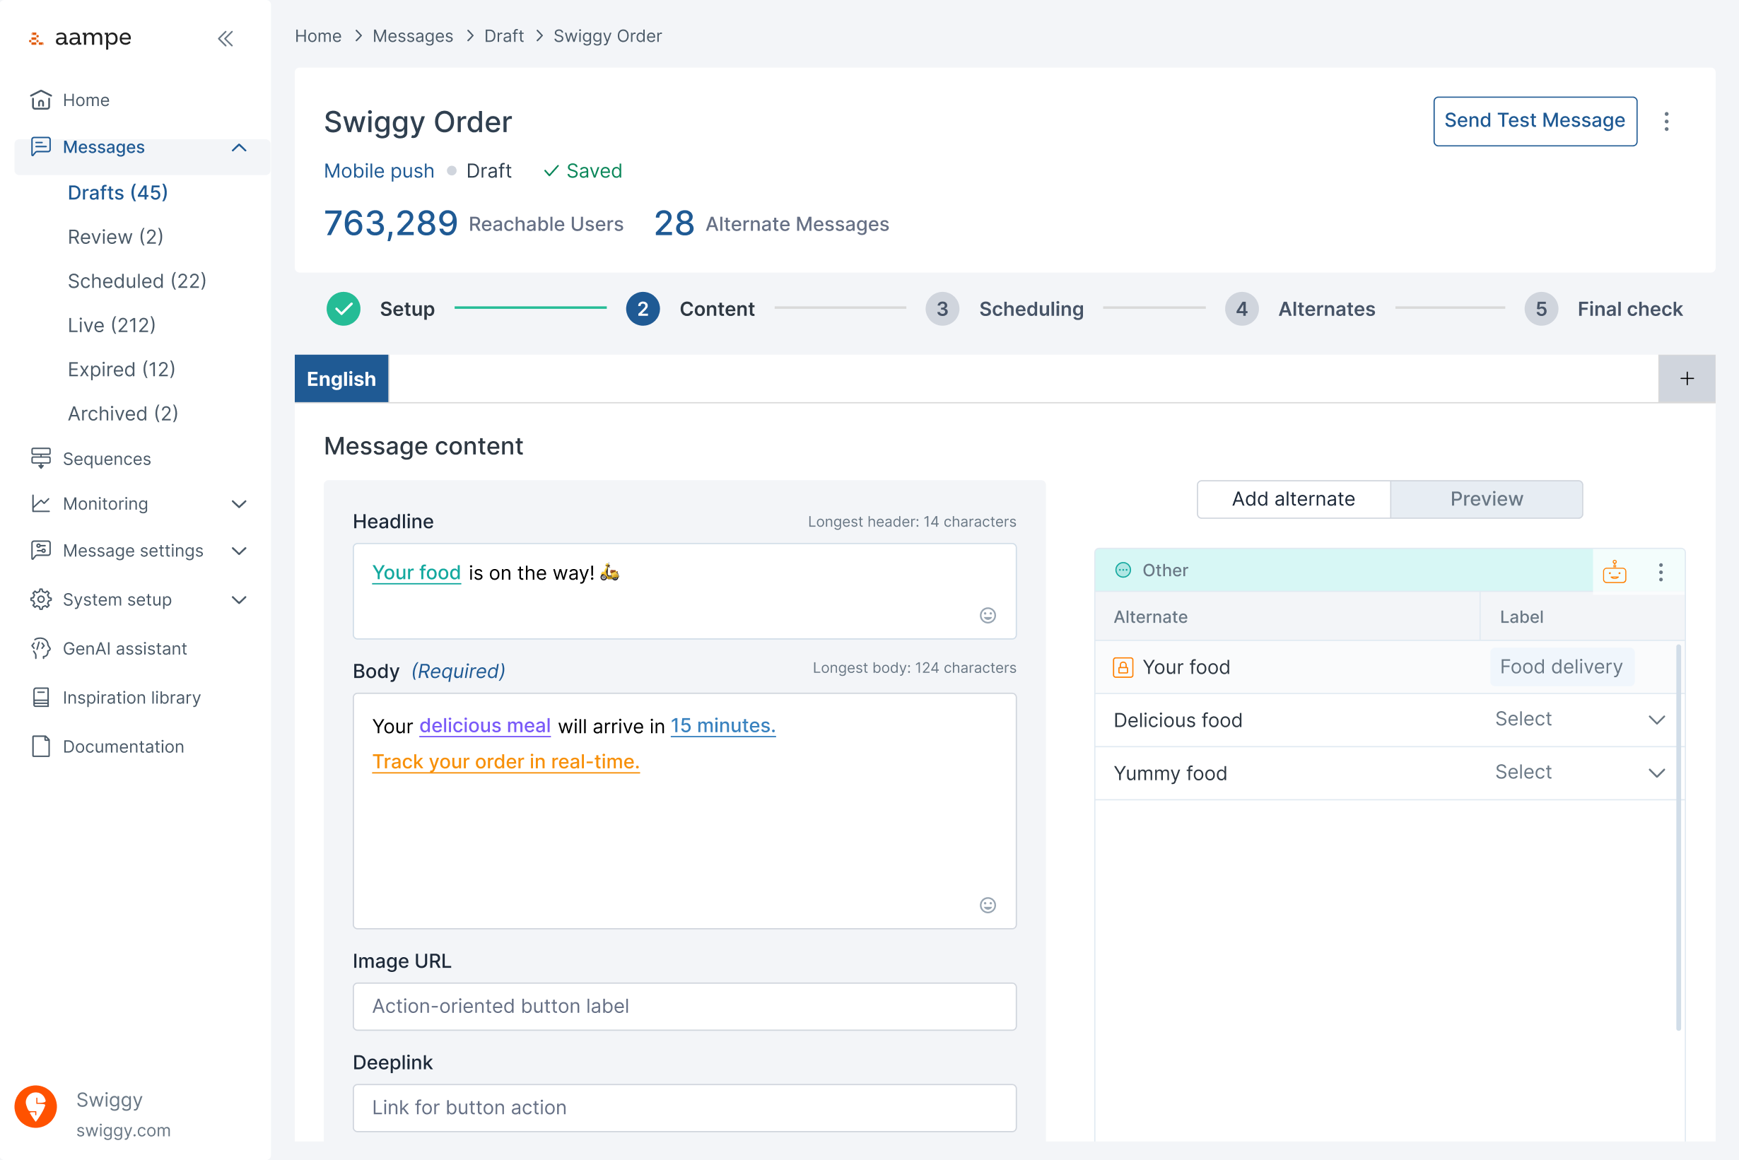Open Expired (12) list
Screen dimensions: 1739x1160
click(x=122, y=369)
